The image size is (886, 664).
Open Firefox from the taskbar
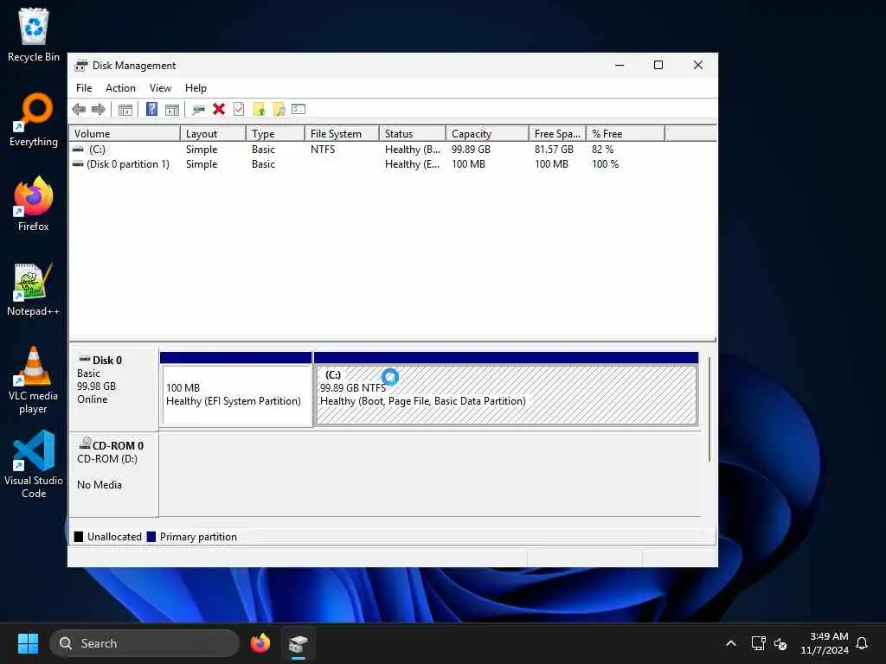260,643
